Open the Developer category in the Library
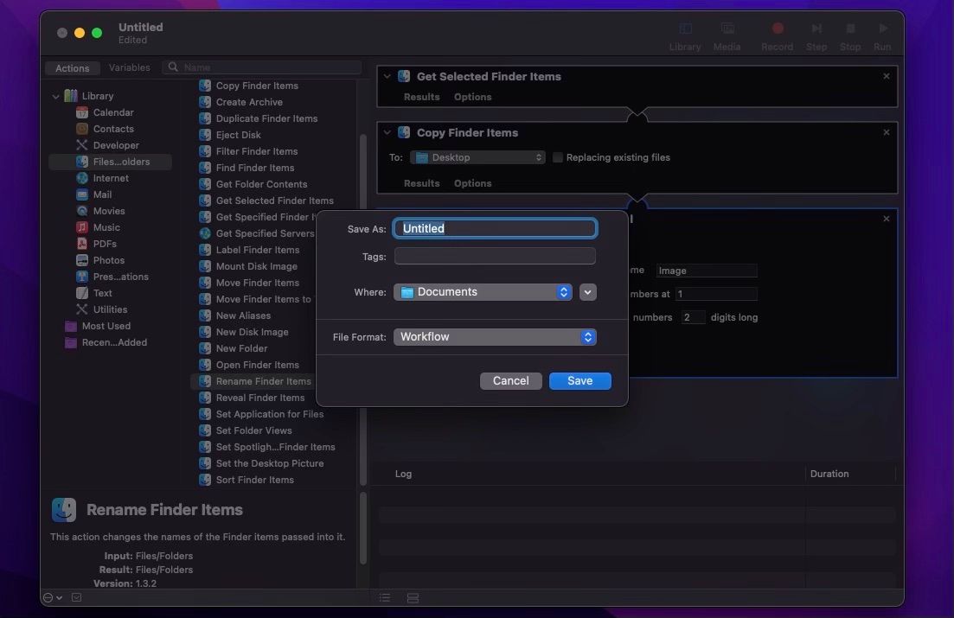954x618 pixels. pos(115,144)
